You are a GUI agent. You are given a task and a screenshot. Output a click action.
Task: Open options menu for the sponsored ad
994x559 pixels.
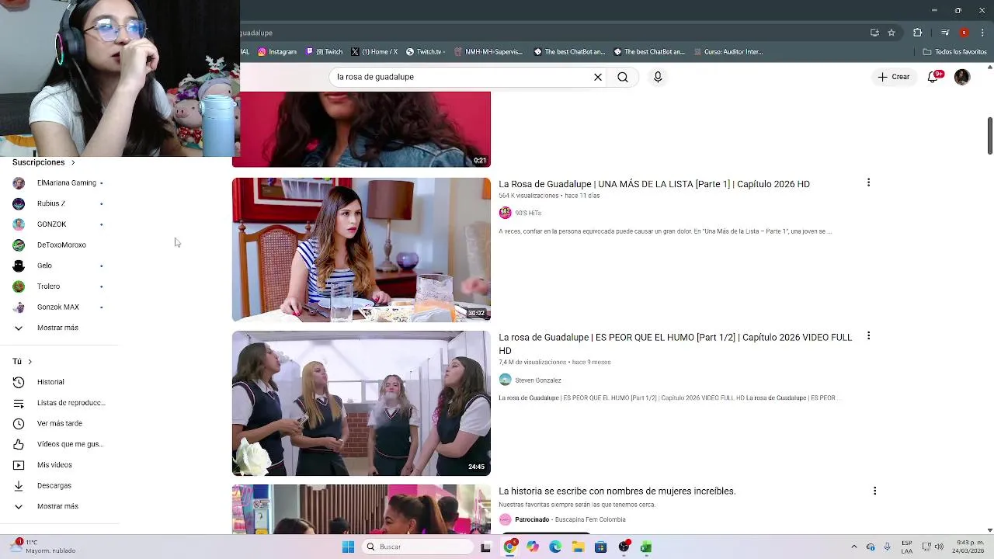pos(874,491)
